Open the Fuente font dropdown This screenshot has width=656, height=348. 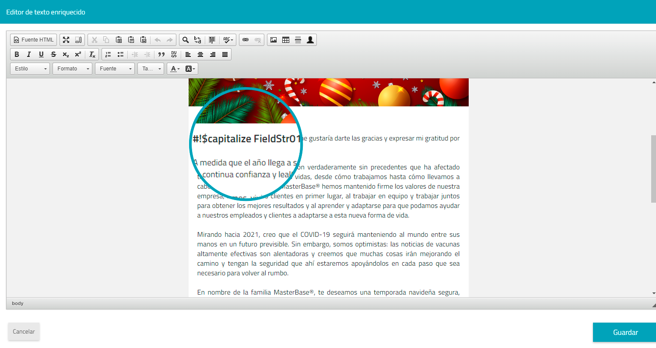tap(115, 69)
